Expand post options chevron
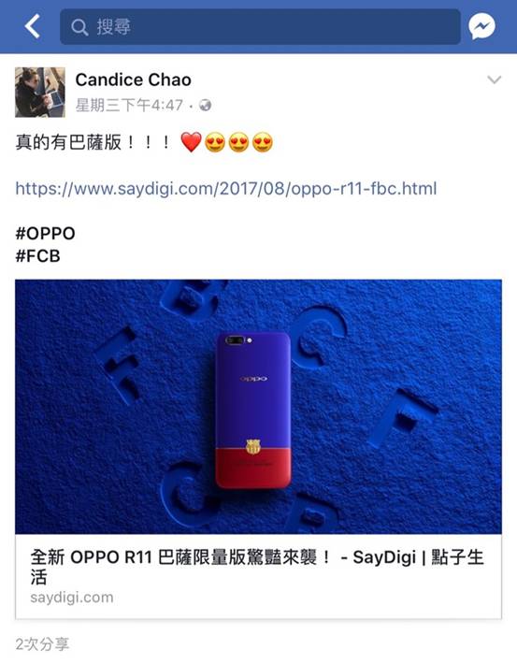The height and width of the screenshot is (664, 517). (495, 79)
